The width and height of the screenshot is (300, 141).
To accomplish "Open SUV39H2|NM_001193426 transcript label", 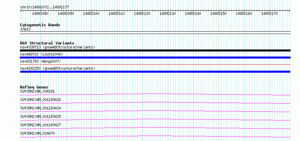I will (40, 100).
